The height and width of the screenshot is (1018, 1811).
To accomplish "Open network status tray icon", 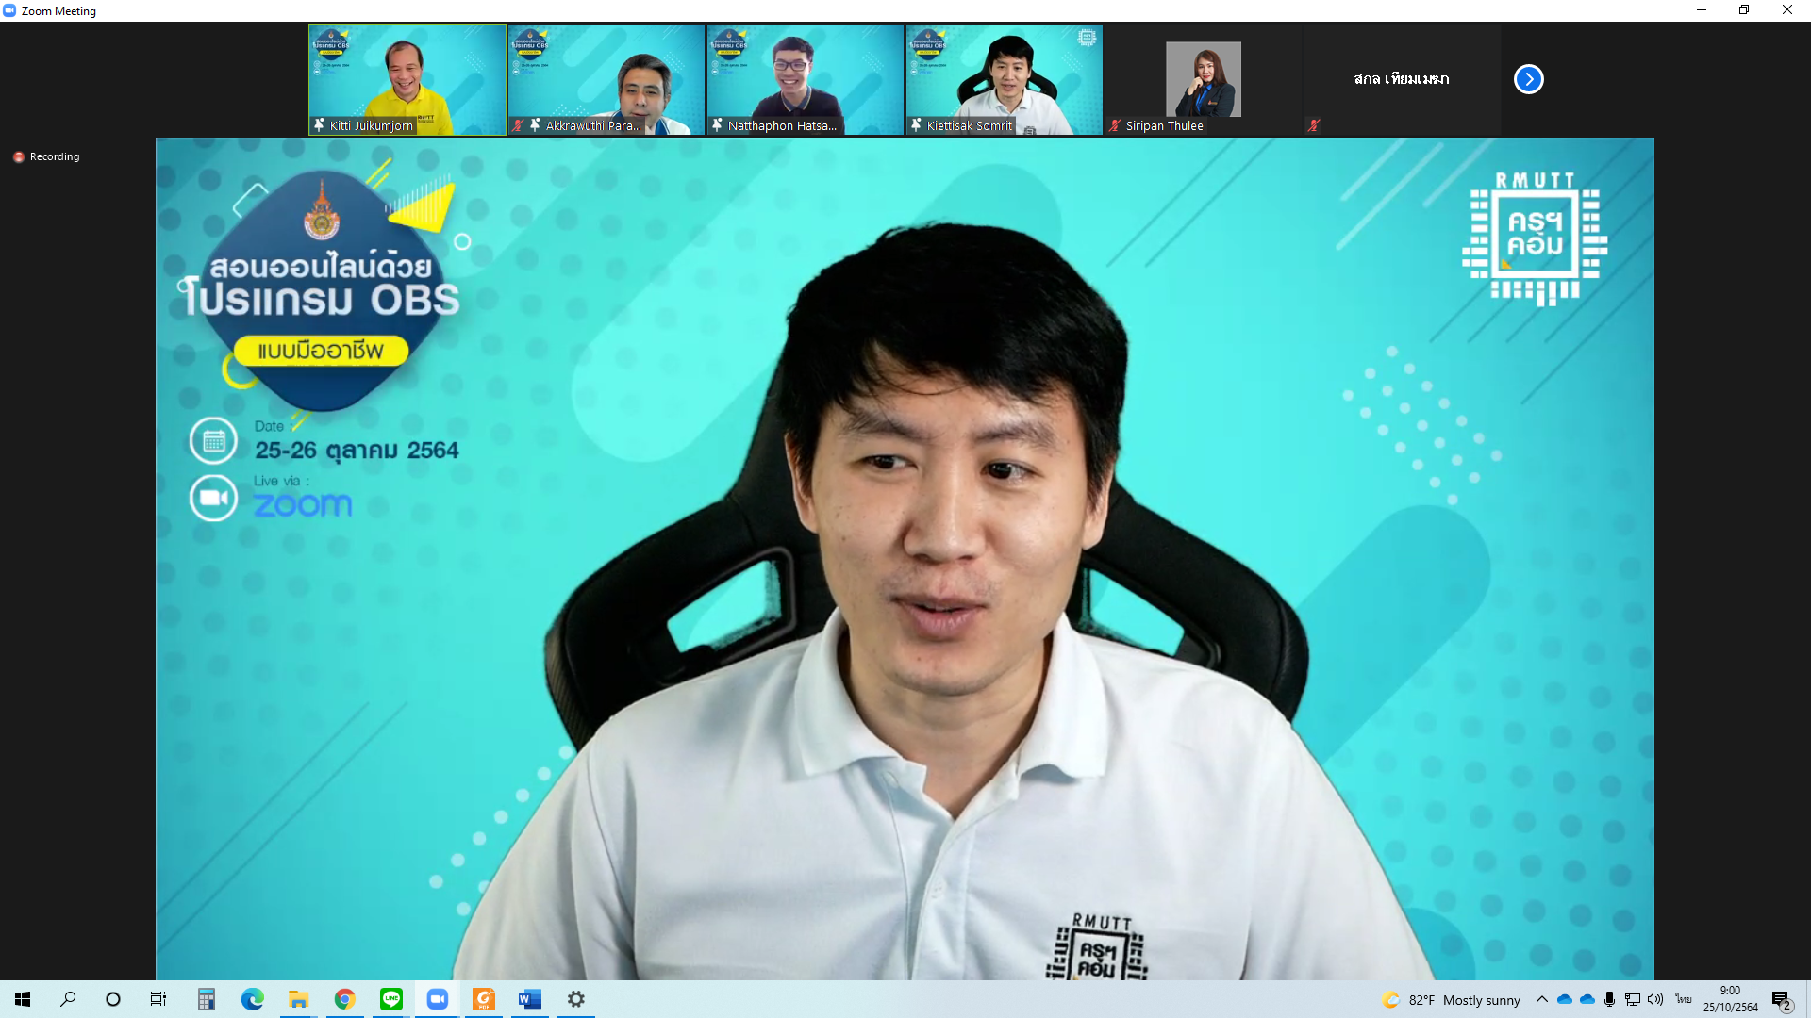I will (1633, 999).
